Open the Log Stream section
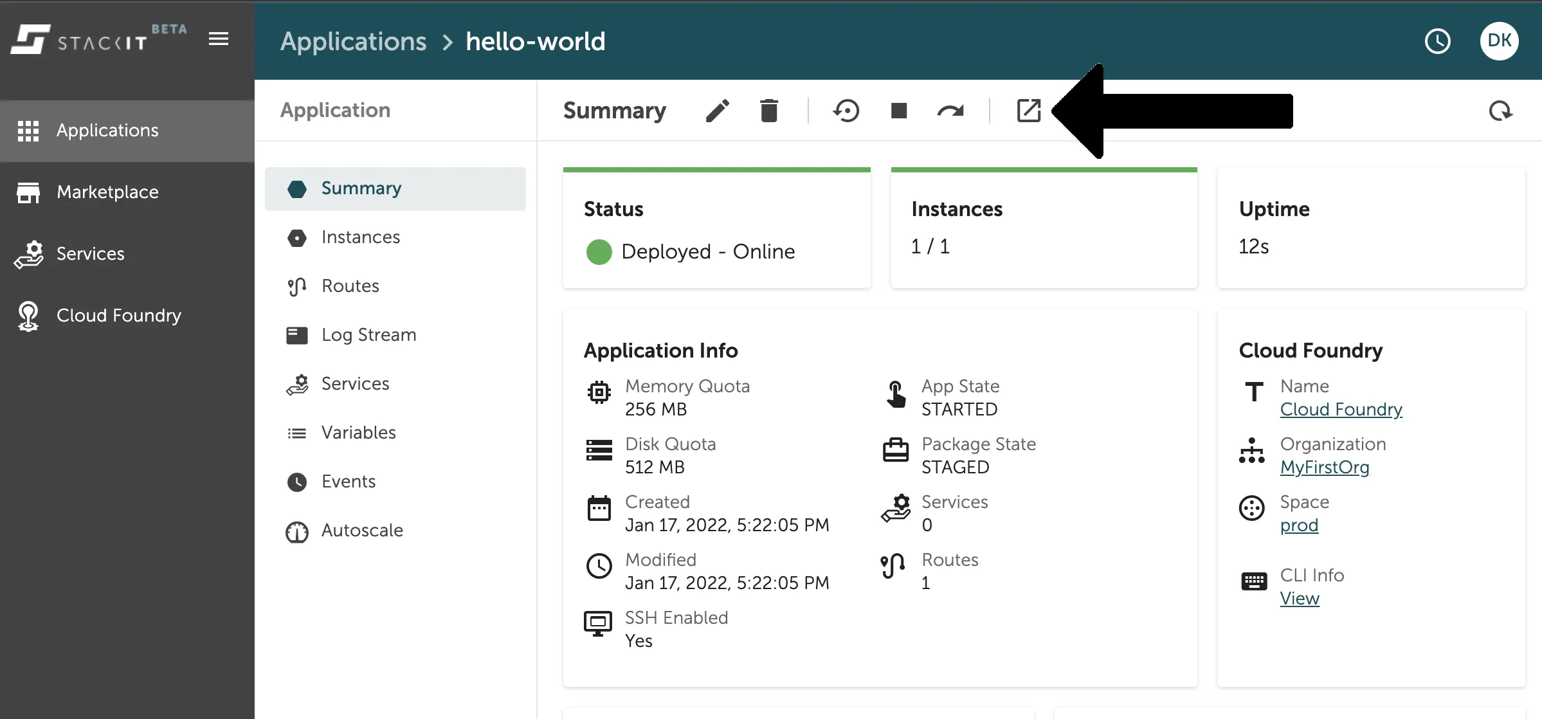The width and height of the screenshot is (1542, 719). [368, 334]
